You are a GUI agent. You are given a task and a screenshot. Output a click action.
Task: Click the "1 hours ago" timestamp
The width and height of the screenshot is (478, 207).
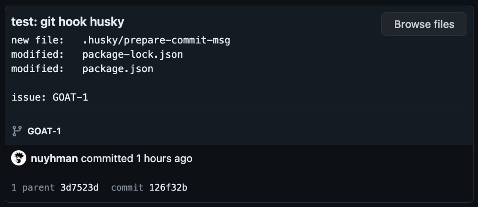164,159
